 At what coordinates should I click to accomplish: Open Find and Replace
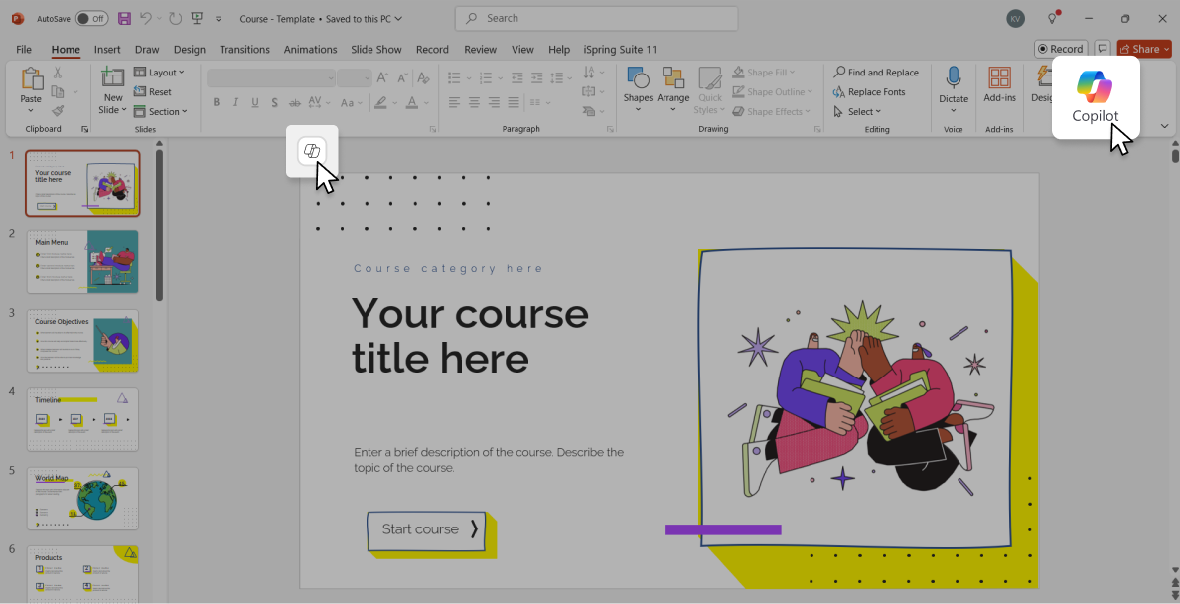point(876,73)
